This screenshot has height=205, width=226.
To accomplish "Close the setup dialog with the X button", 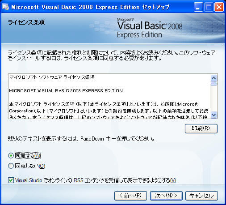I will coord(219,7).
